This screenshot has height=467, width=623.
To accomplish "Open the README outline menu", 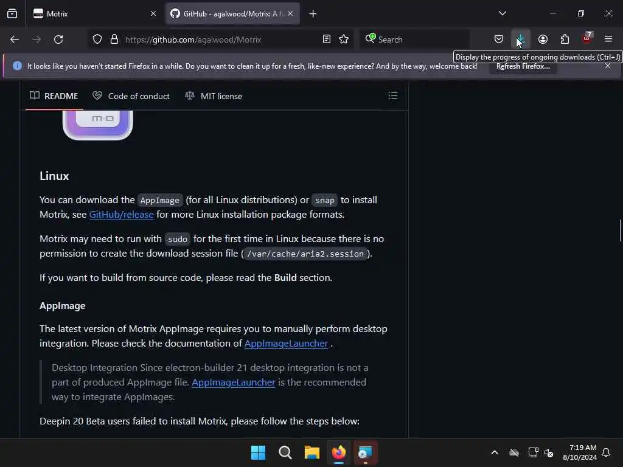I will point(393,95).
